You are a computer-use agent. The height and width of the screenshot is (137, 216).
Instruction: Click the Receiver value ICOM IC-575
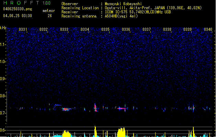coord(116,12)
